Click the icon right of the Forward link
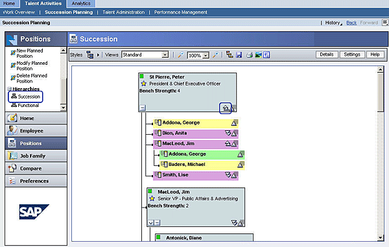The image size is (389, 247). click(384, 23)
